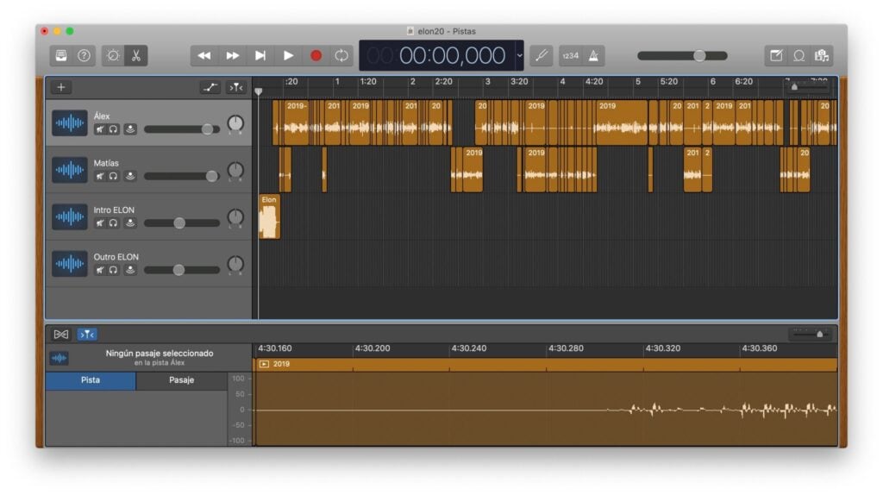Toggle the scissors Editors button
The width and height of the screenshot is (883, 495).
136,55
